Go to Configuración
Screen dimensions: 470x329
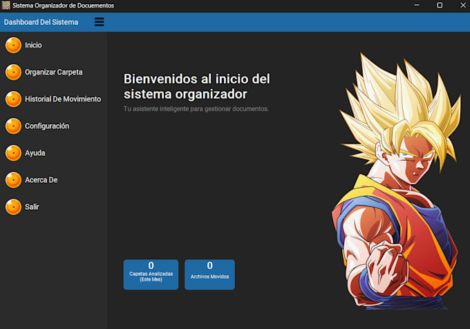pyautogui.click(x=47, y=126)
